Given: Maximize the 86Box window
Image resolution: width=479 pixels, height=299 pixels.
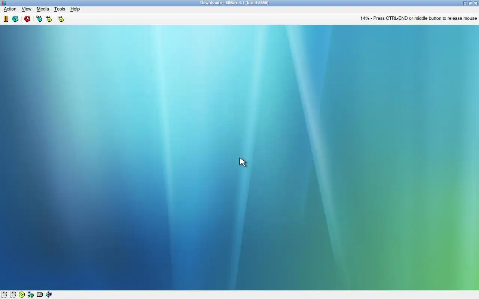Looking at the screenshot, I should [x=470, y=3].
